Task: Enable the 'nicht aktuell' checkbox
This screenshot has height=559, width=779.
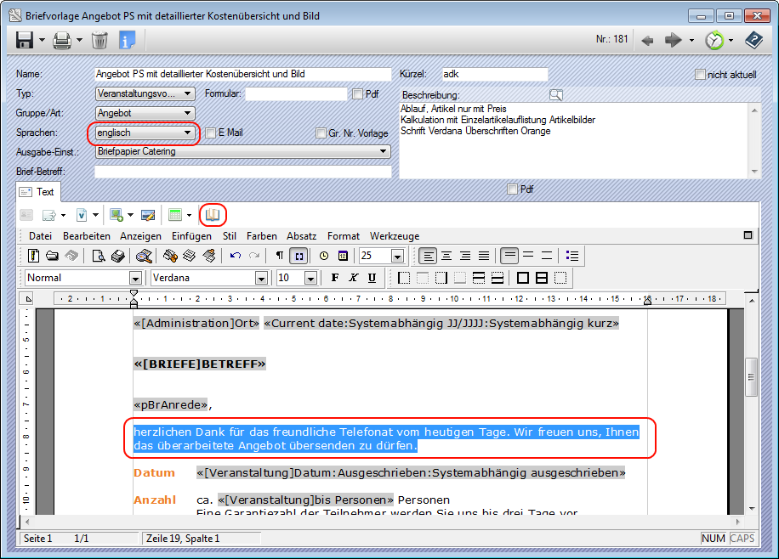Action: tap(701, 75)
